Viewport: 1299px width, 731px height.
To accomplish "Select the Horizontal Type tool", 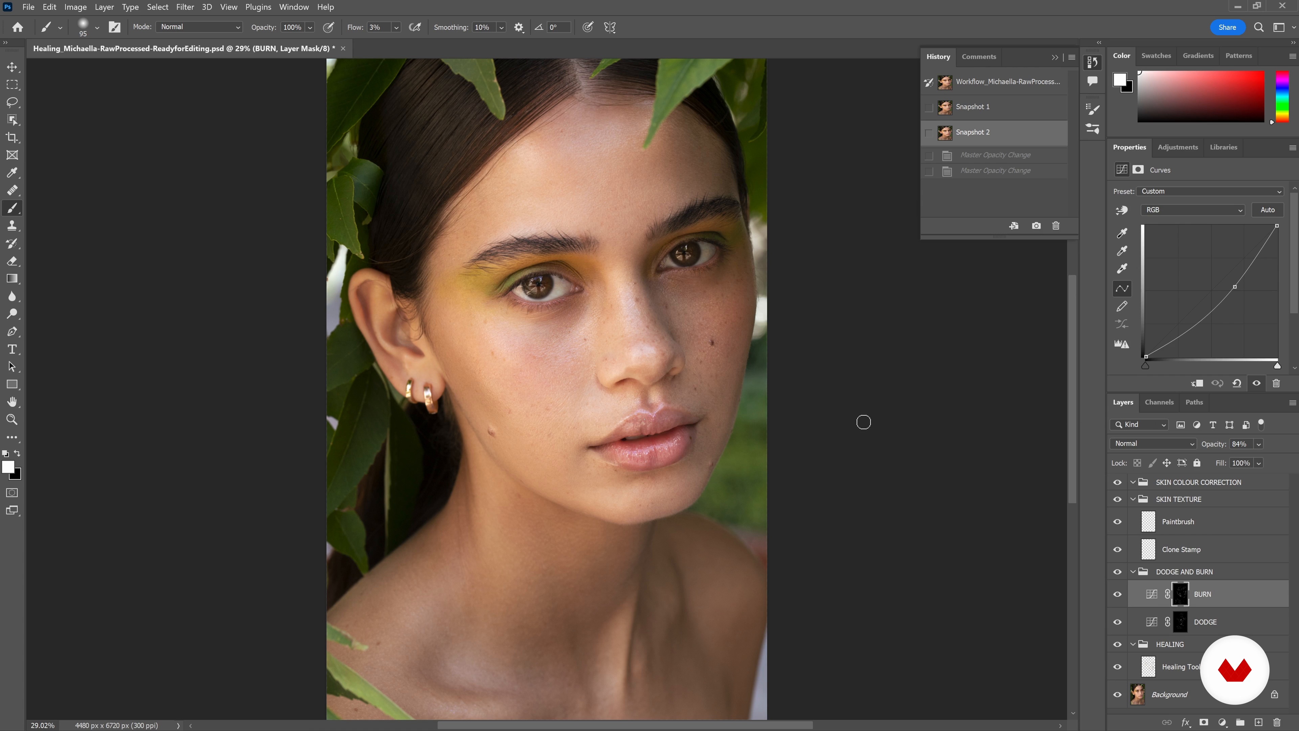I will [12, 349].
